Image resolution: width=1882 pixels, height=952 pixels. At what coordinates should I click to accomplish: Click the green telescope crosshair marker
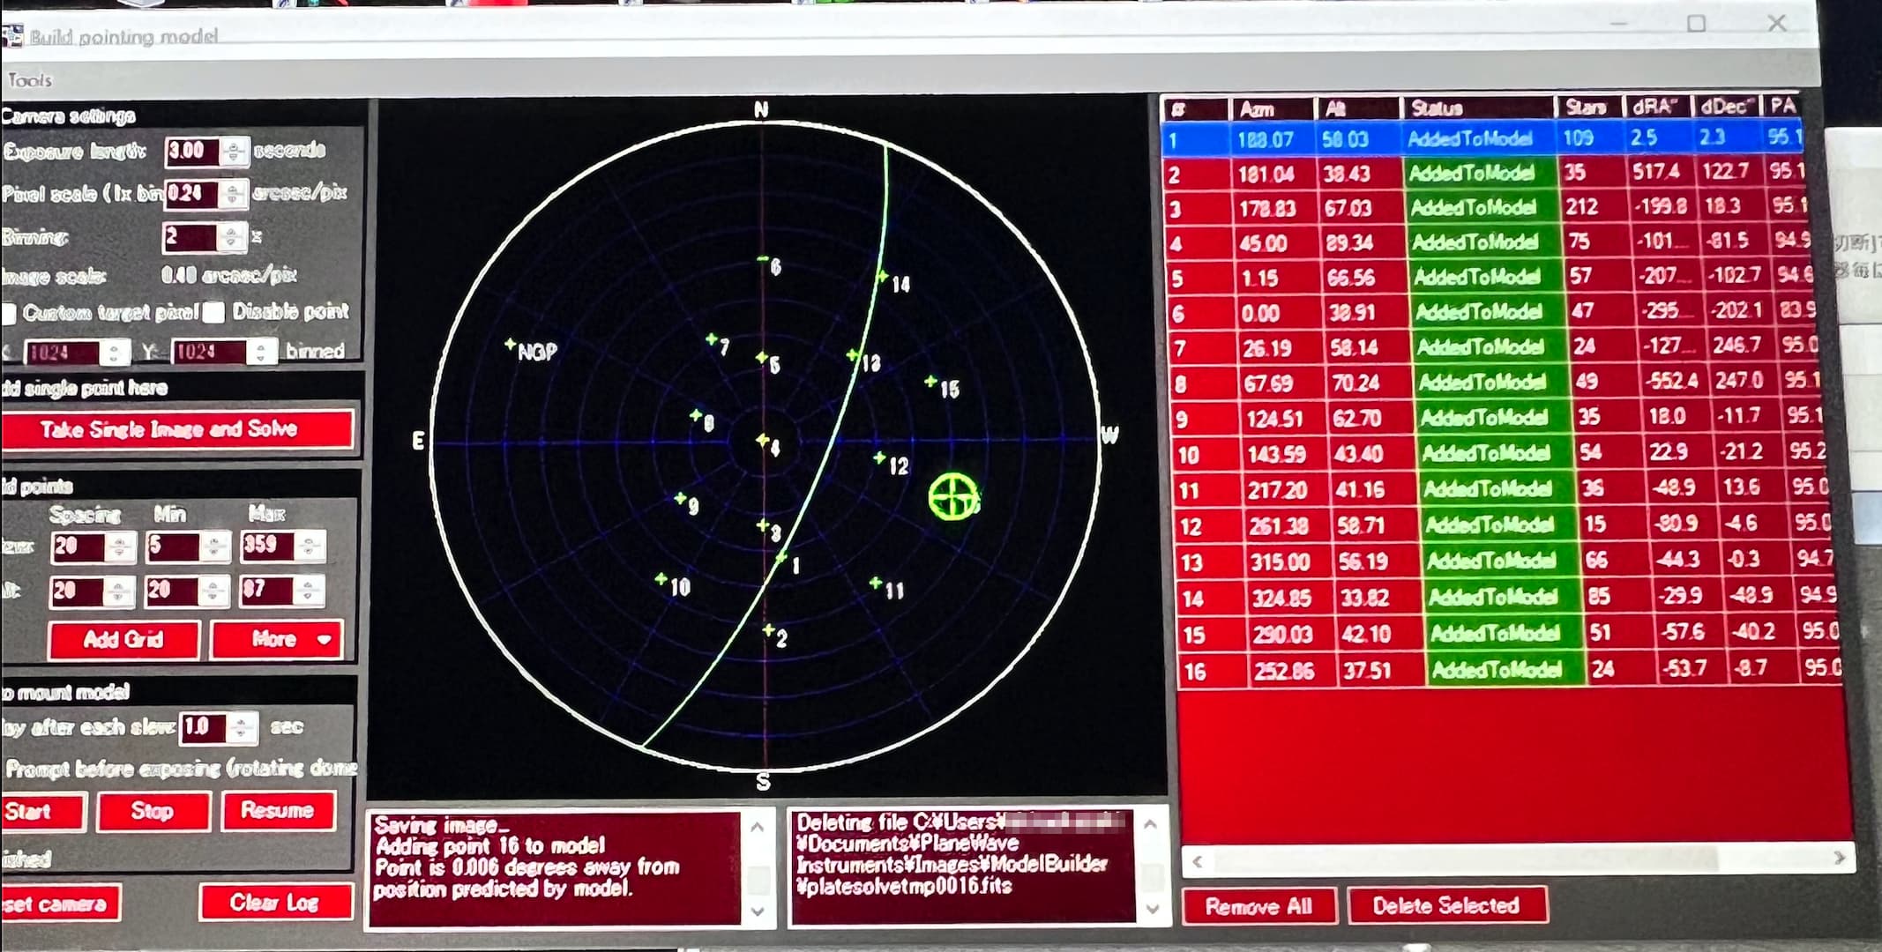953,496
